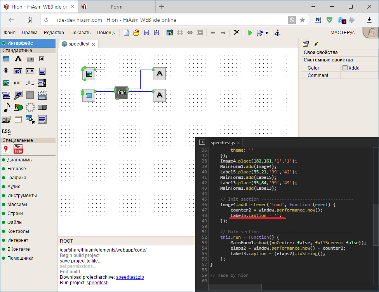Open the Файл menu
Screen dimensions: 379x292
click(10, 33)
